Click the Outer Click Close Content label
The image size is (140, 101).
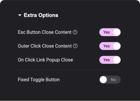45,46
